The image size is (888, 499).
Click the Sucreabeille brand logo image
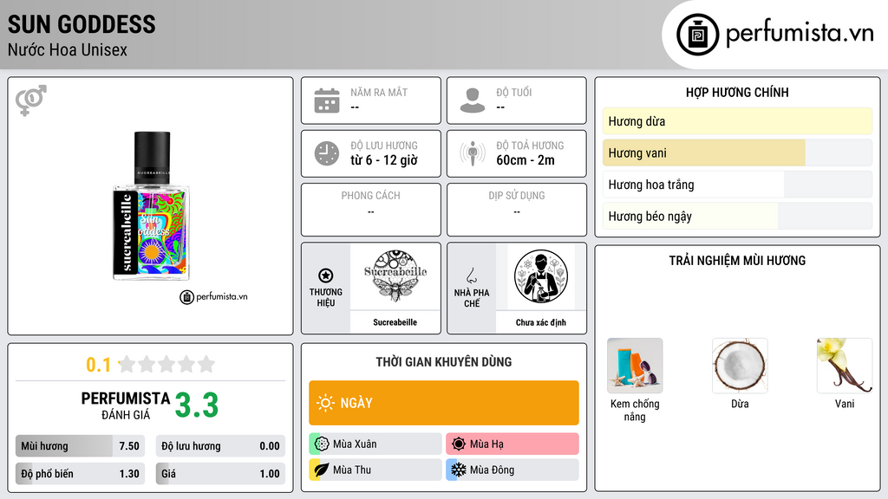(x=395, y=276)
